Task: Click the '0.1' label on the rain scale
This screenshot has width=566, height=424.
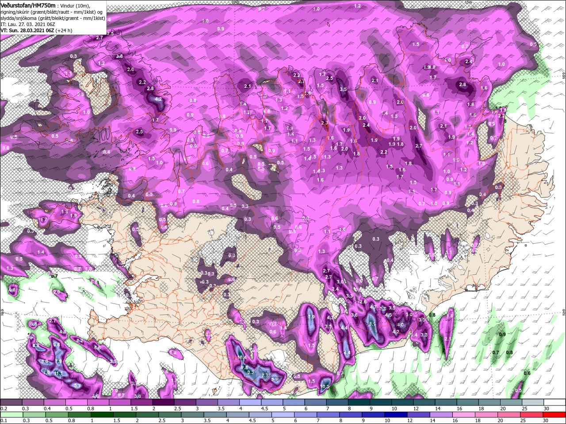Action: click(3, 421)
